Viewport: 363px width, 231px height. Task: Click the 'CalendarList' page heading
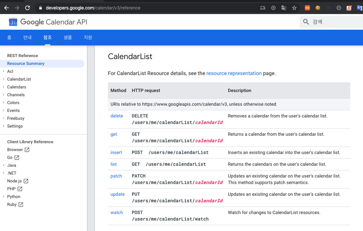130,56
